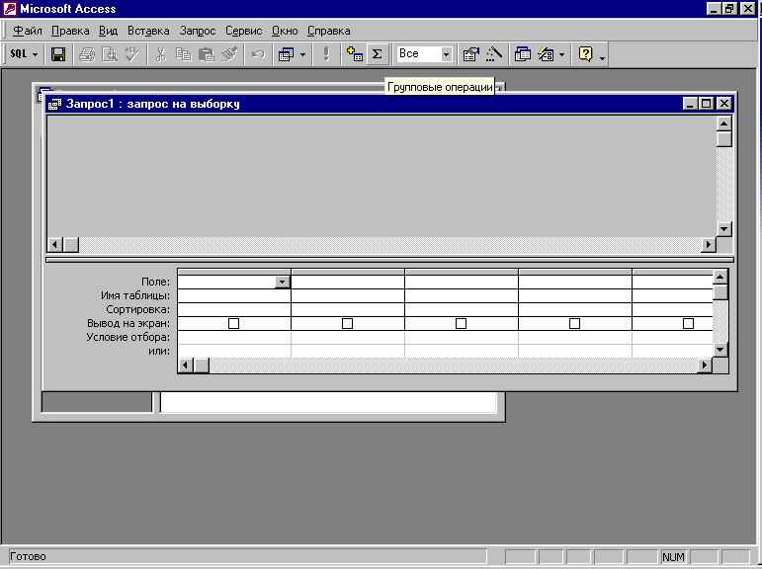The height and width of the screenshot is (569, 762).
Task: Click the 'или' cell in first column
Action: tap(234, 351)
